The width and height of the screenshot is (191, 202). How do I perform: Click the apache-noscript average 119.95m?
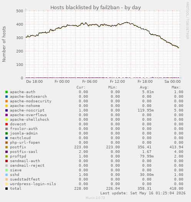click(x=146, y=110)
